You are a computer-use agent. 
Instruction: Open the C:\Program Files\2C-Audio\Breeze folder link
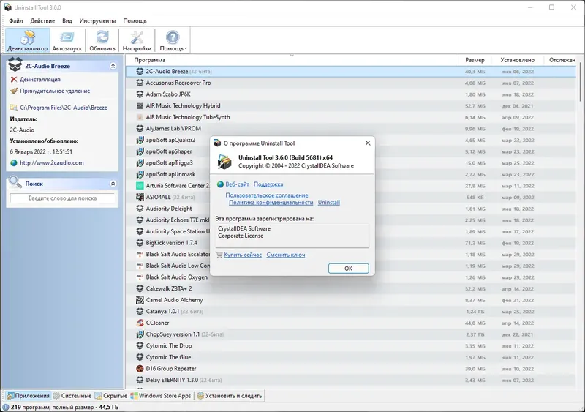click(64, 108)
